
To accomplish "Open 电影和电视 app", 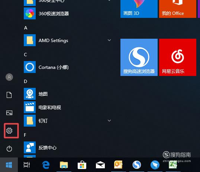I will coord(68,107).
